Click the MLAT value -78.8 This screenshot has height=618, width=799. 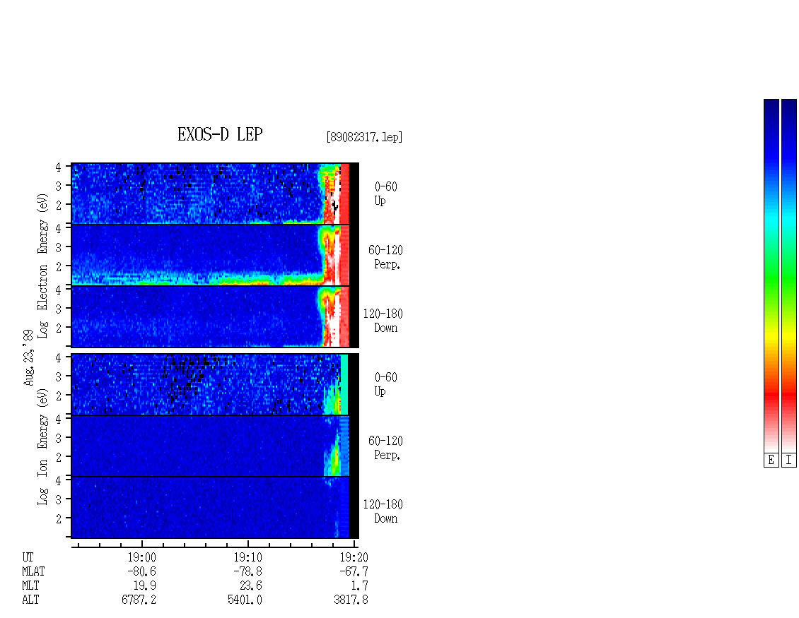click(247, 571)
